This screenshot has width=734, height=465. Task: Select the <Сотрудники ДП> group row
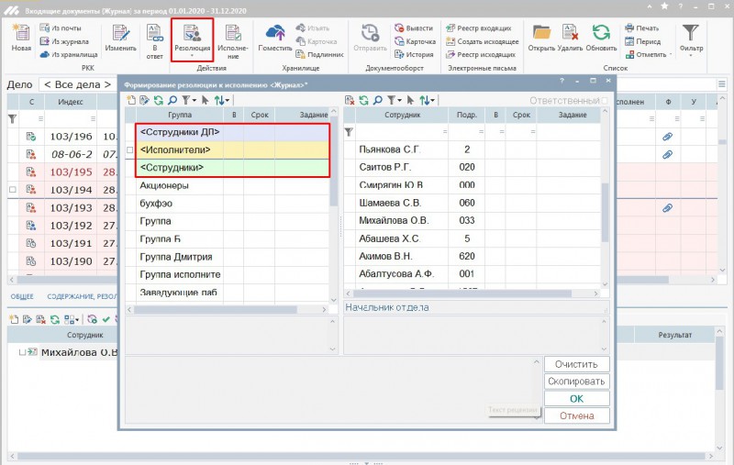233,132
